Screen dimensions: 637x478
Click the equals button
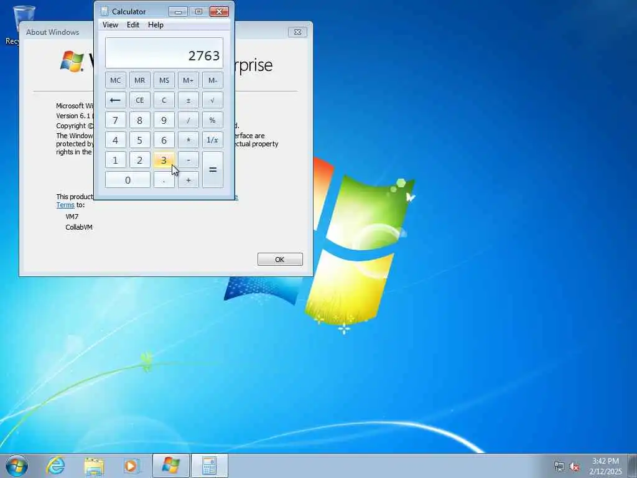(213, 169)
